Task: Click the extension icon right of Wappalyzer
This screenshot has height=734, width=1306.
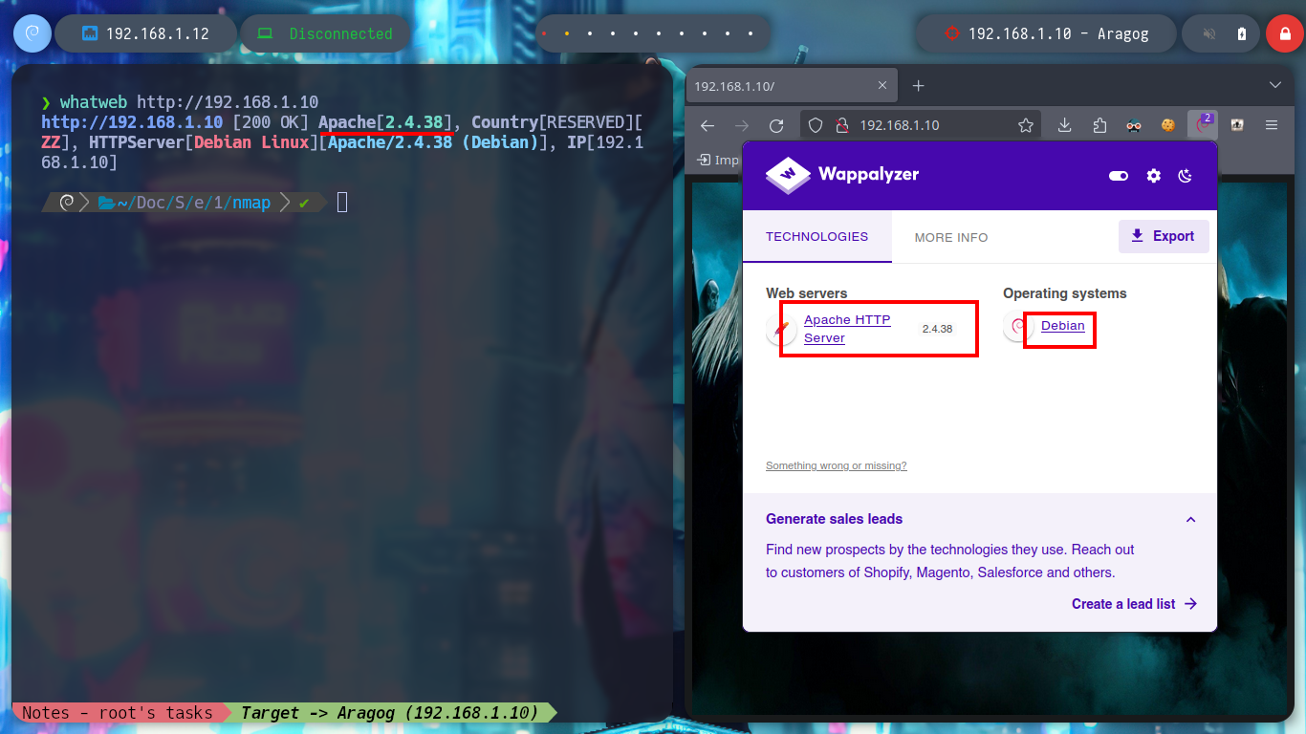Action: pos(1237,125)
